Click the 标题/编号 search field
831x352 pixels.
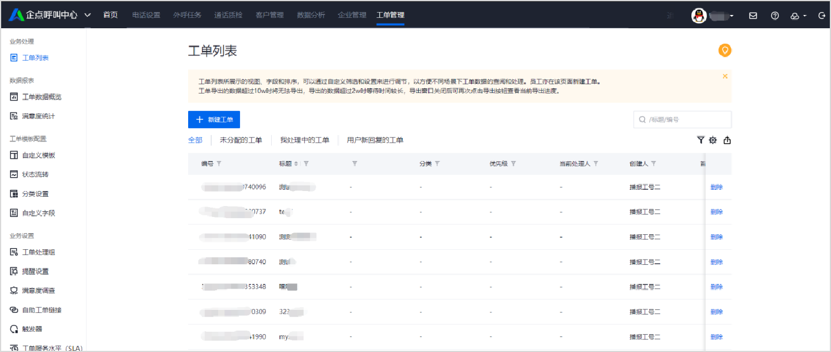[x=687, y=119]
